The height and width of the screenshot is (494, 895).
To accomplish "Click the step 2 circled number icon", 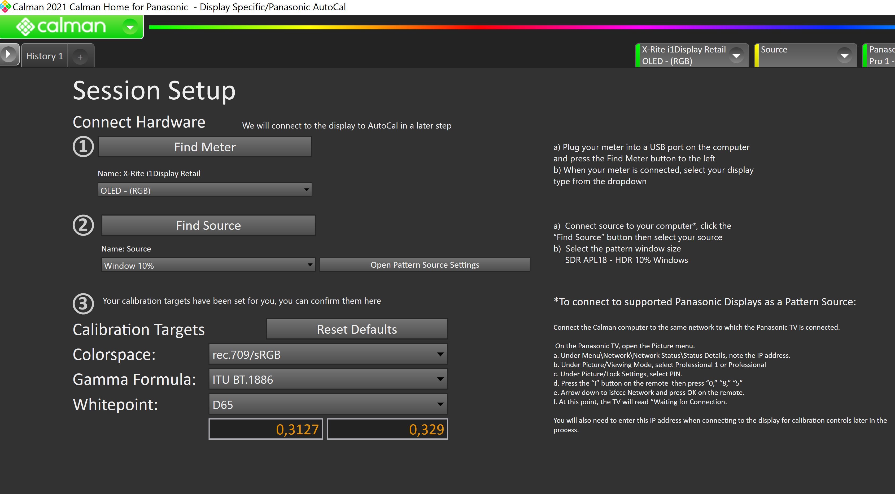I will (83, 226).
